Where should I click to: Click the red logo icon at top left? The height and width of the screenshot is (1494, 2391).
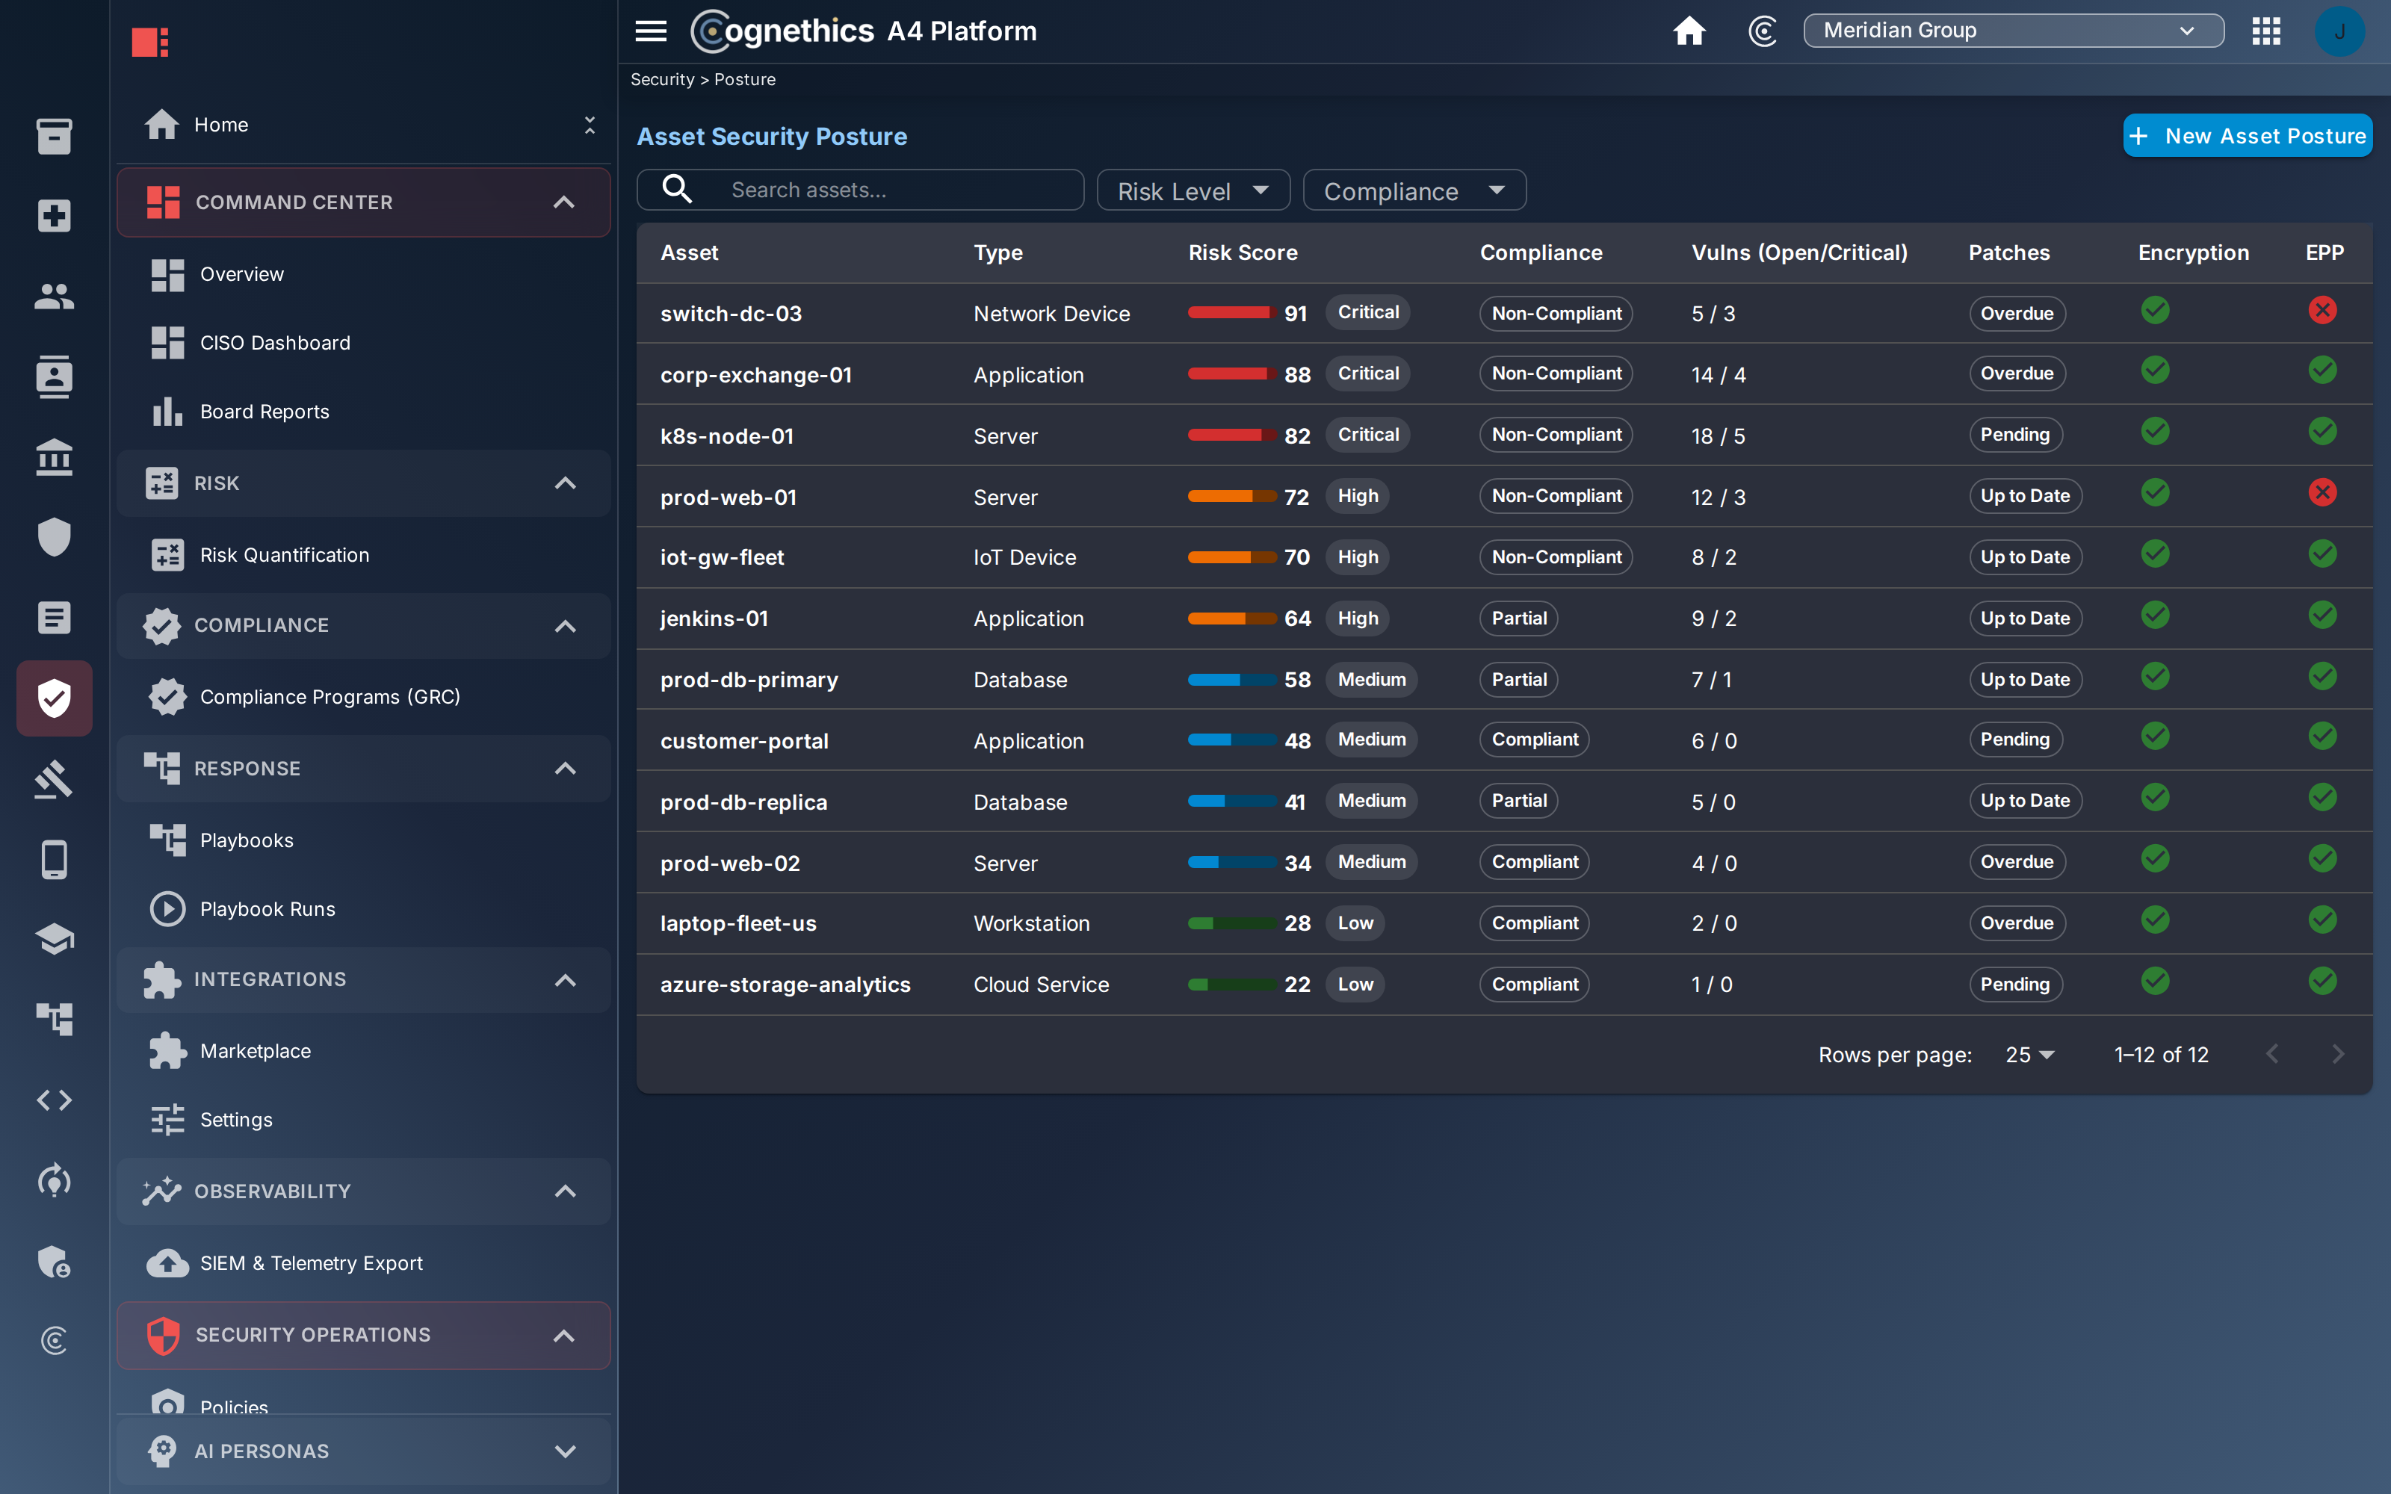(150, 42)
